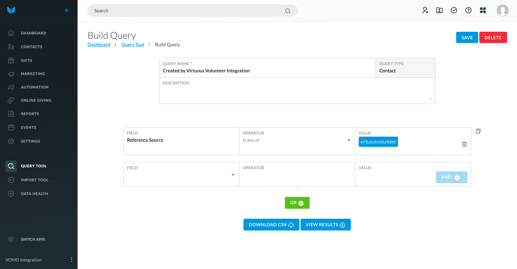
Task: Follow the Query Tool breadcrumb link
Action: [132, 45]
